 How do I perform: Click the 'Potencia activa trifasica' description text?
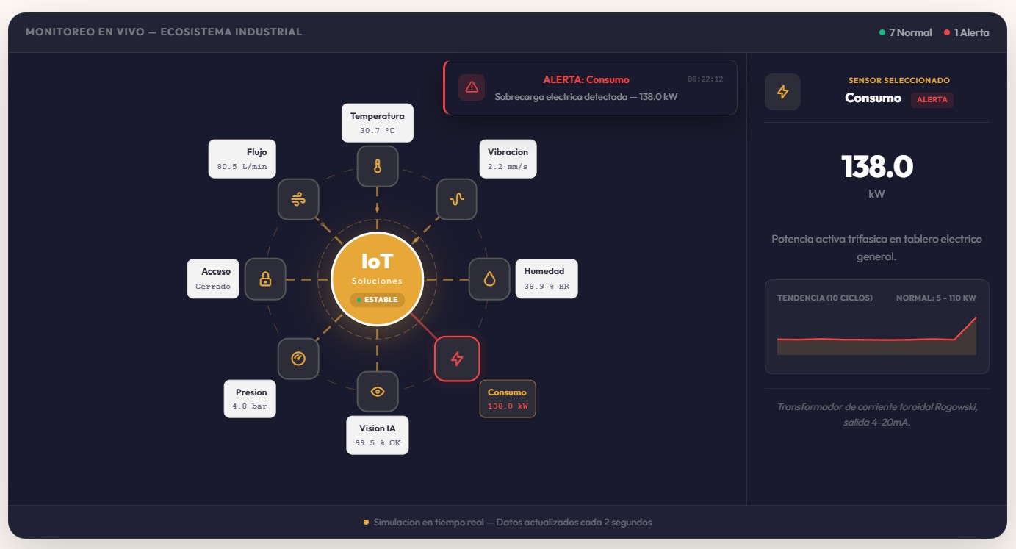coord(877,248)
